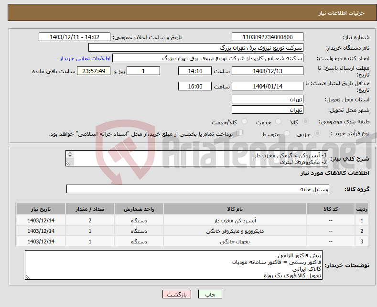Click the نام کالا column header

(235, 209)
